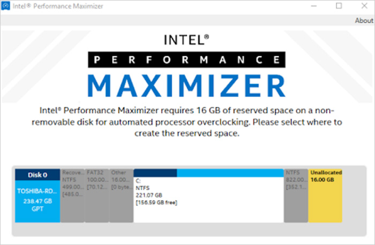
Task: Click empty gray area below disk partitions
Action: click(x=187, y=230)
